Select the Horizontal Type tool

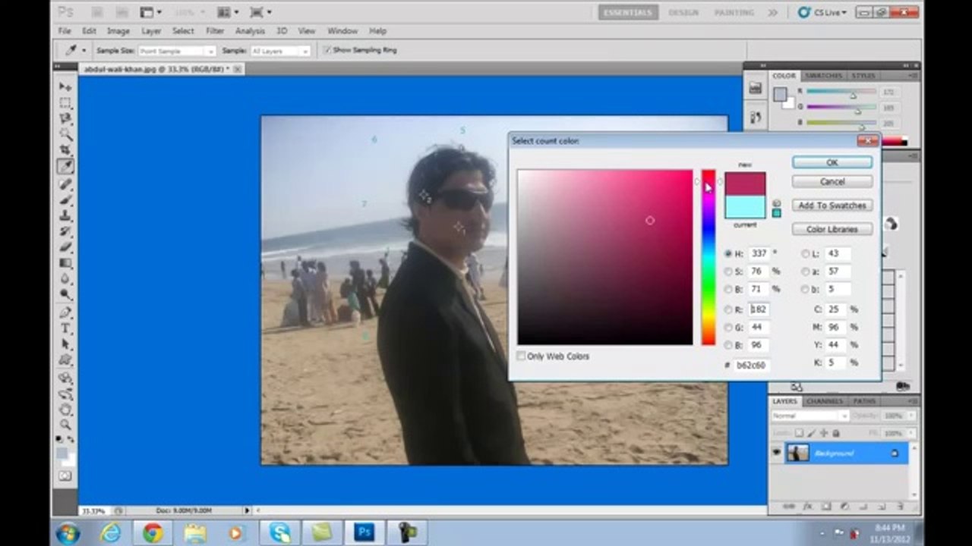[66, 328]
